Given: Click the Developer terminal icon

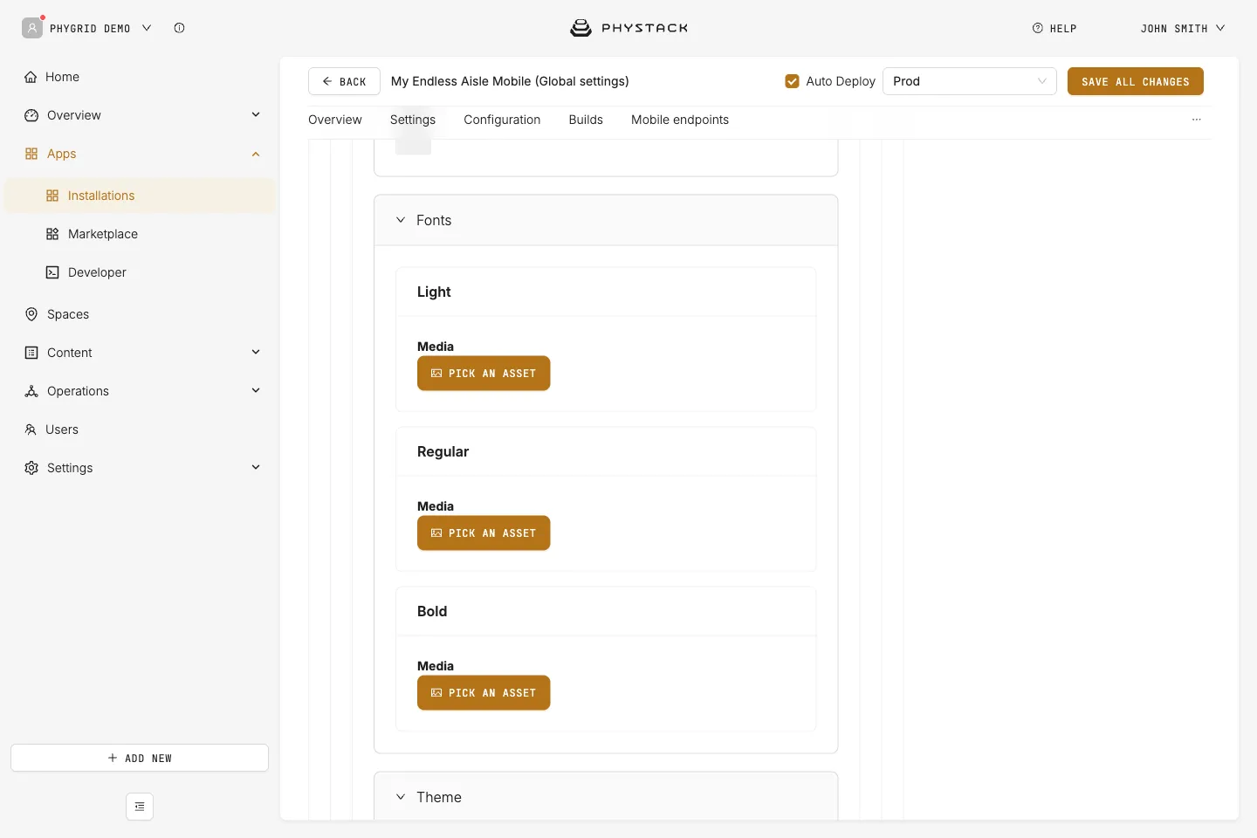Looking at the screenshot, I should tap(52, 272).
